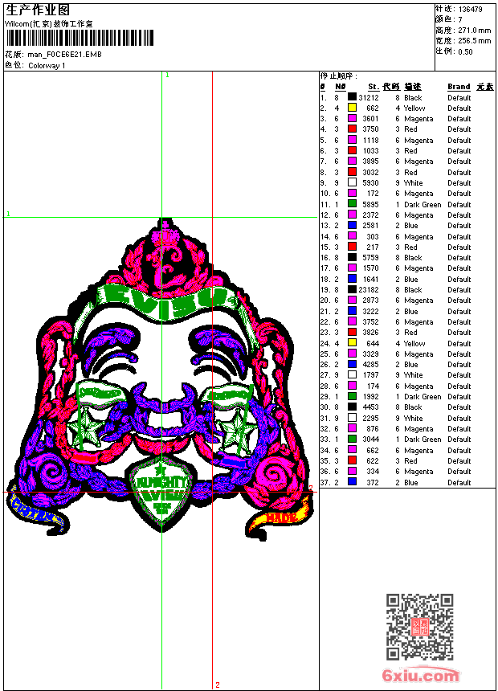The image size is (498, 691).
Task: Click the title 生产作业图
Action: coord(38,10)
